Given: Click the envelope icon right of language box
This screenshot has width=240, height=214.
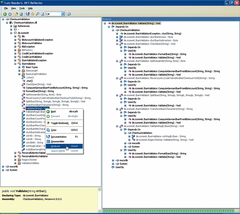Looking at the screenshot, I should [x=69, y=14].
